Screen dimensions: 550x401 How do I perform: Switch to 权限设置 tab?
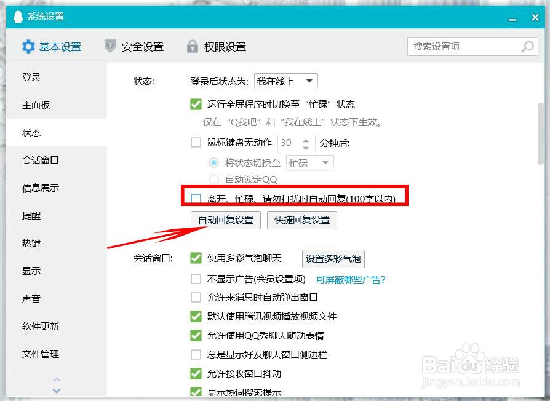click(x=217, y=47)
